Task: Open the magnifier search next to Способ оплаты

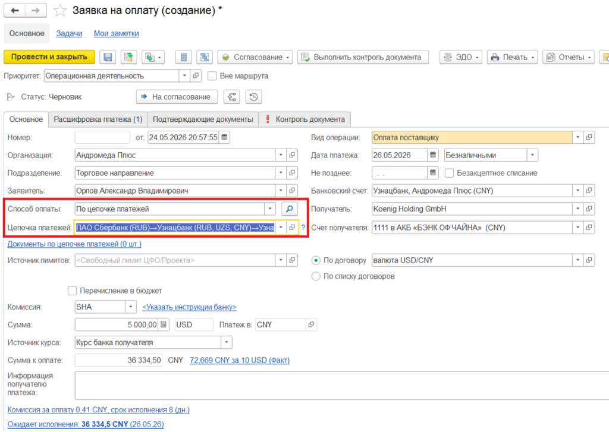Action: (290, 209)
